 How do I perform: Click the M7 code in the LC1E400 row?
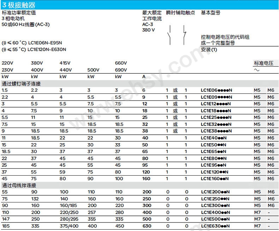(x=257, y=212)
